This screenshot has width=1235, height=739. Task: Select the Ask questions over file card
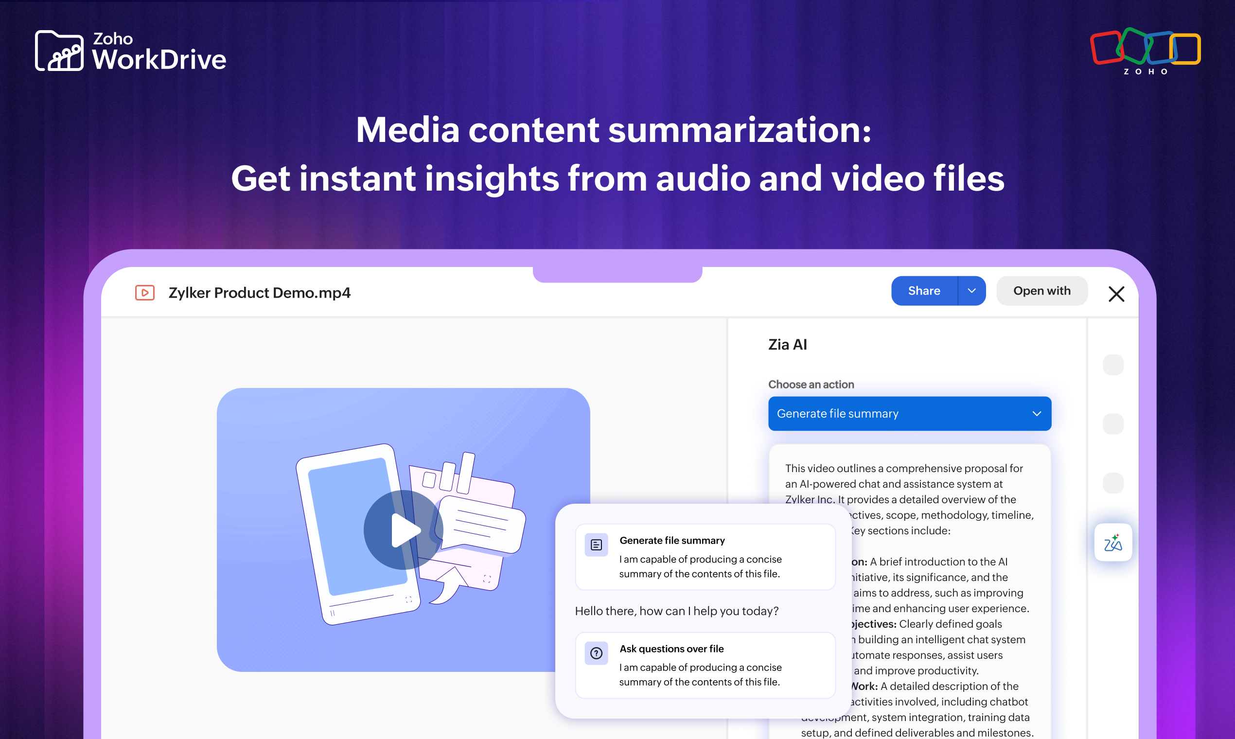point(705,665)
